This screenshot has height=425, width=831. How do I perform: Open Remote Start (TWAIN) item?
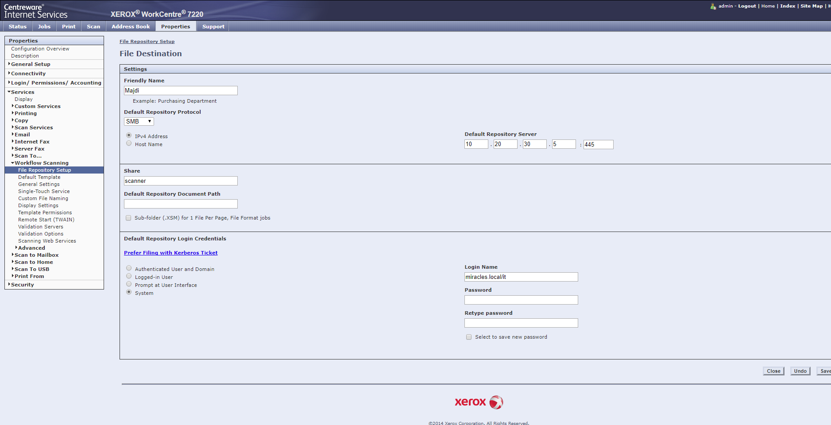(x=46, y=220)
